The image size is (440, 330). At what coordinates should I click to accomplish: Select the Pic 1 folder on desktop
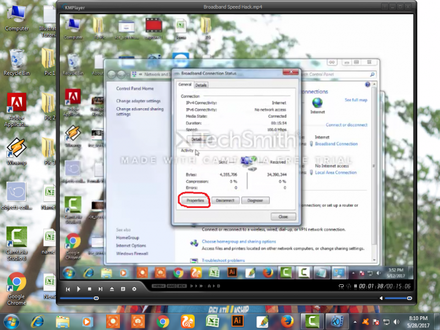[49, 62]
